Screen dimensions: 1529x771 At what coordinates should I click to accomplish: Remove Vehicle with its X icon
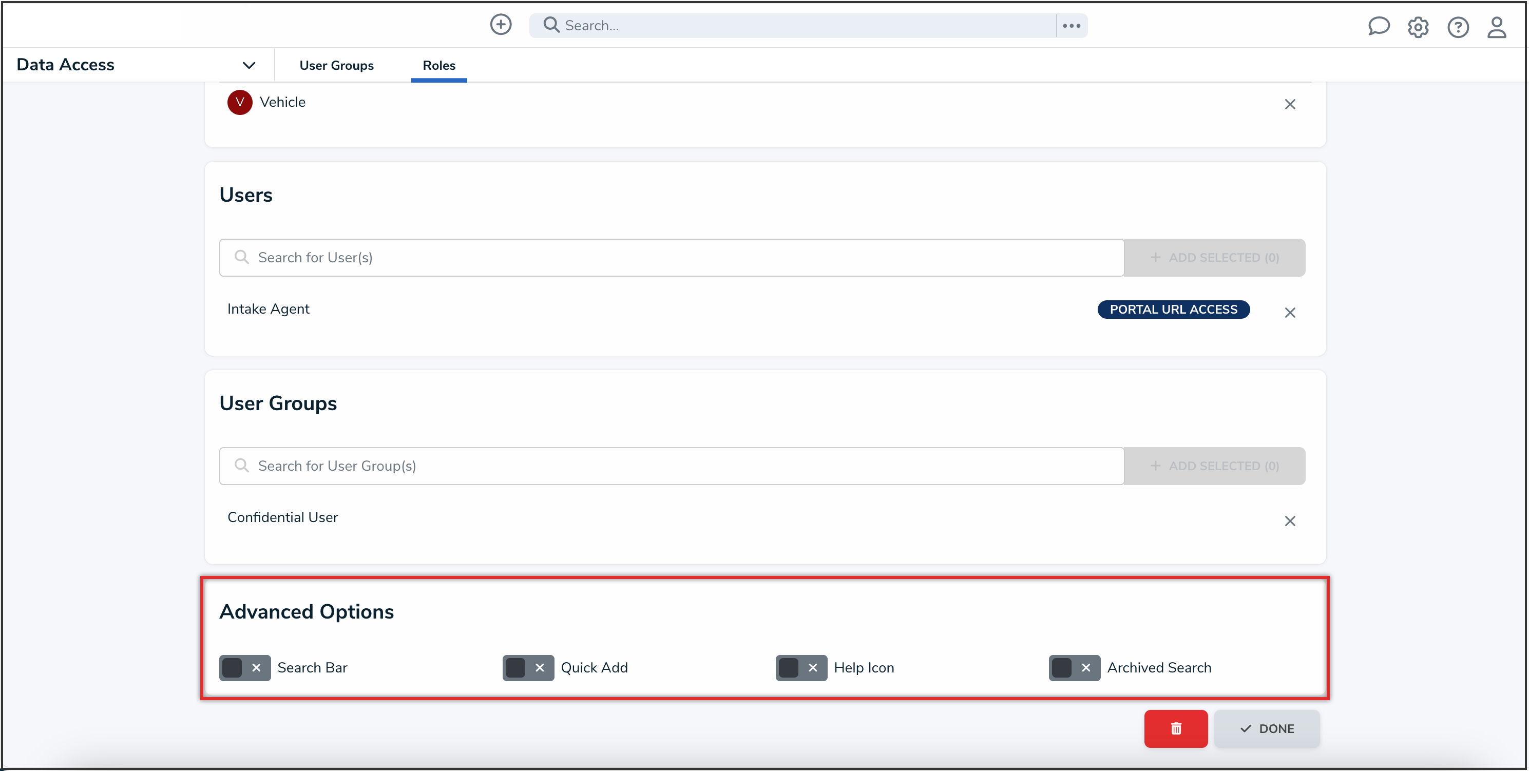(x=1289, y=105)
